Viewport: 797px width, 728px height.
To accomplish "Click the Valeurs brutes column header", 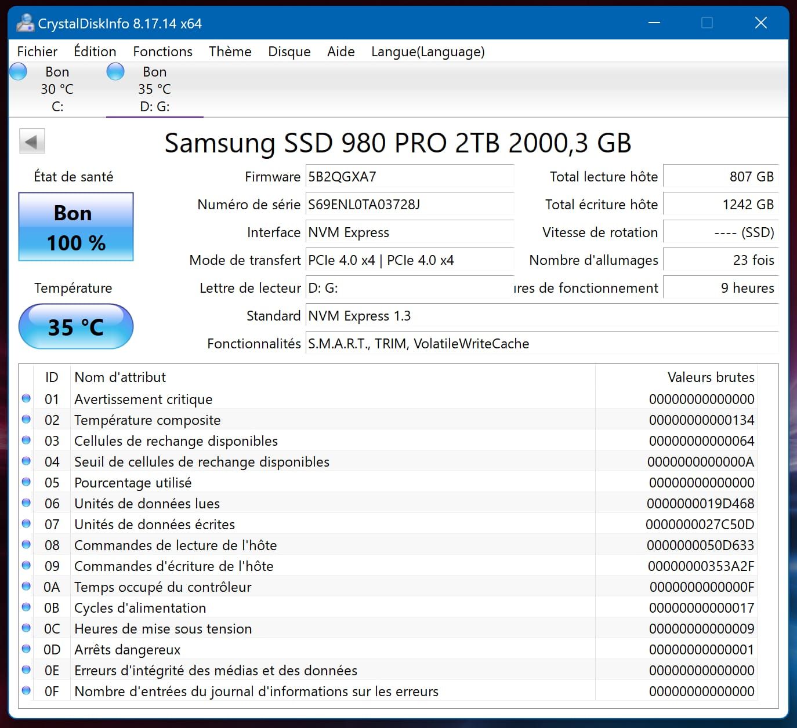I will click(711, 377).
